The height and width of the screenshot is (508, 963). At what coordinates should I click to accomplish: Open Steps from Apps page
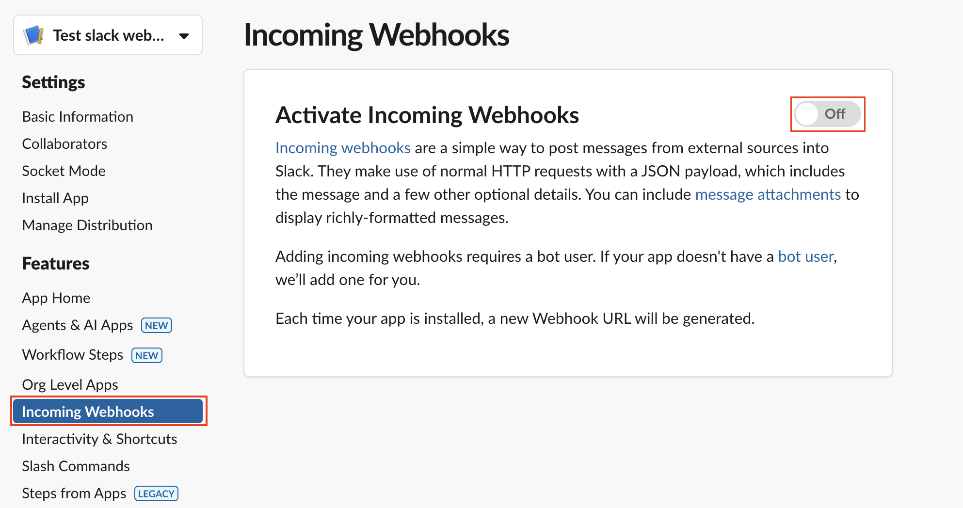74,493
